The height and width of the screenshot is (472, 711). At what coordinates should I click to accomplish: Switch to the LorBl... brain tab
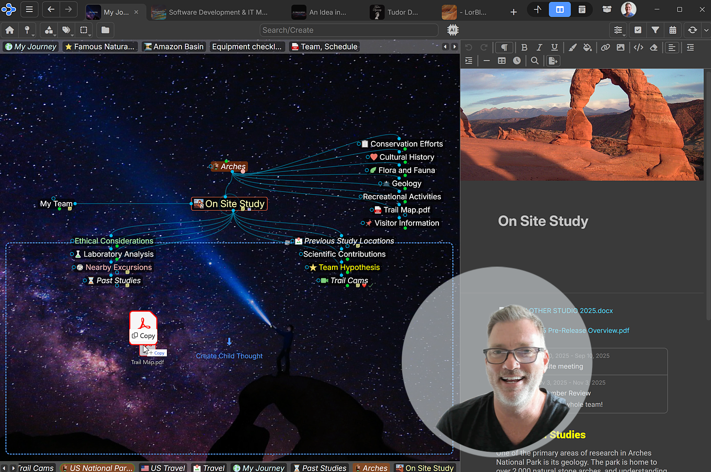pyautogui.click(x=464, y=12)
